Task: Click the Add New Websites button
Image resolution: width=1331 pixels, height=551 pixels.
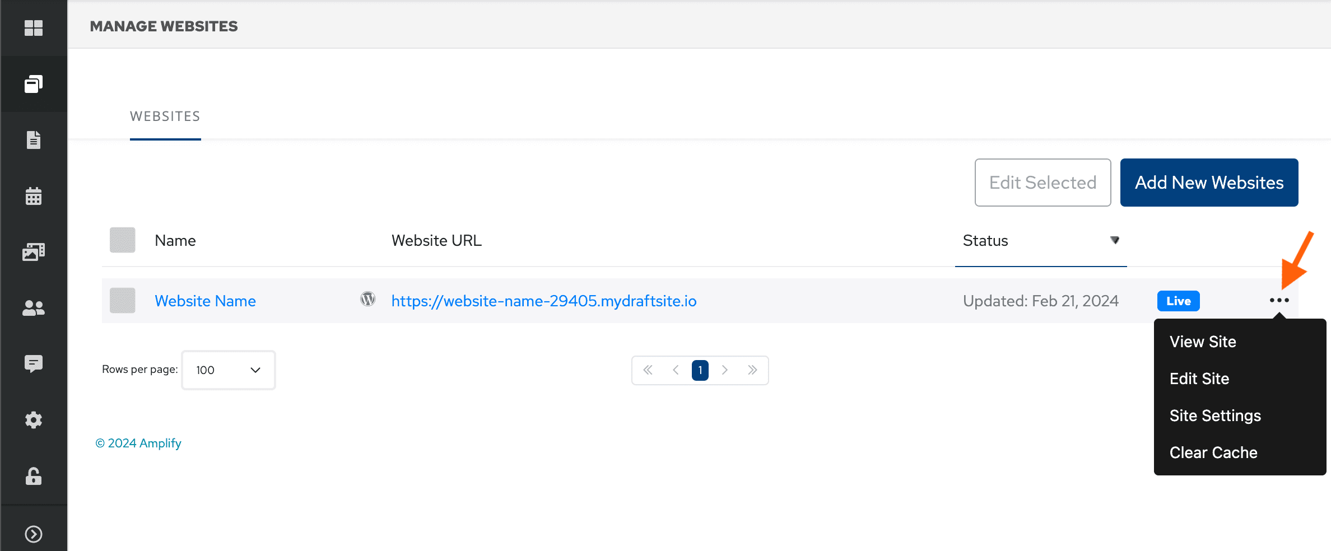Action: pyautogui.click(x=1209, y=182)
